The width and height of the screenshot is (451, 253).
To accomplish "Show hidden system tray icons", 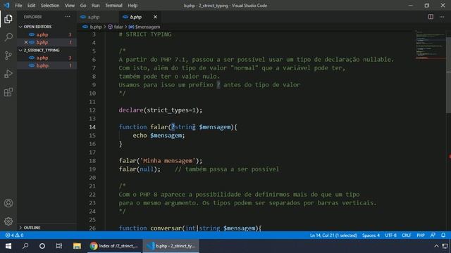I will 436,246.
